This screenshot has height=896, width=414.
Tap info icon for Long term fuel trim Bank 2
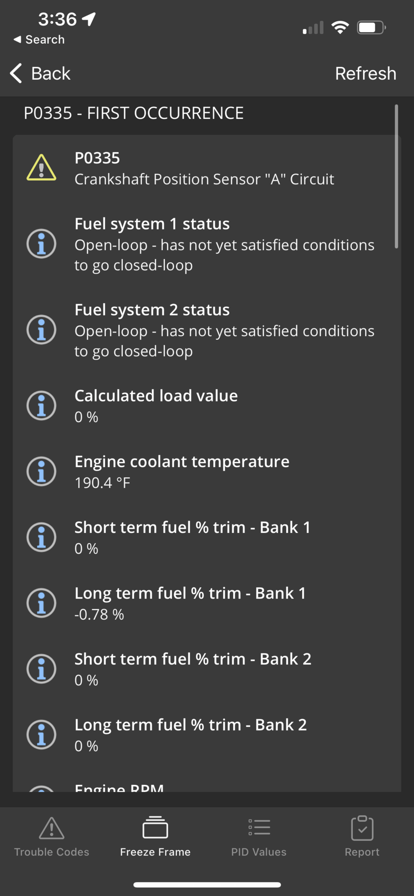41,734
